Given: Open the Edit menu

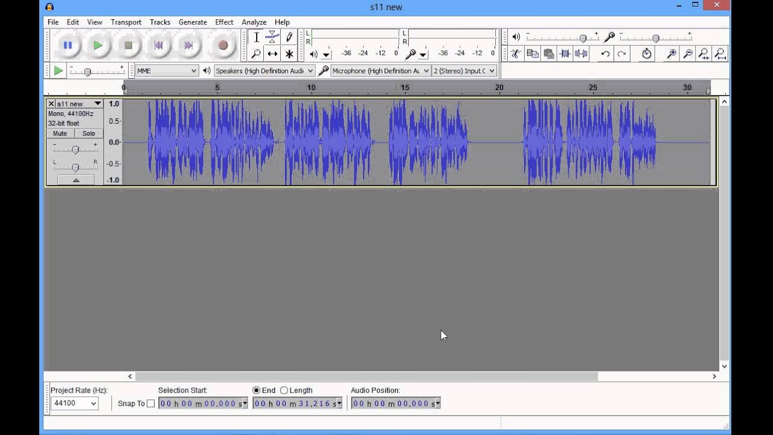Looking at the screenshot, I should (73, 22).
